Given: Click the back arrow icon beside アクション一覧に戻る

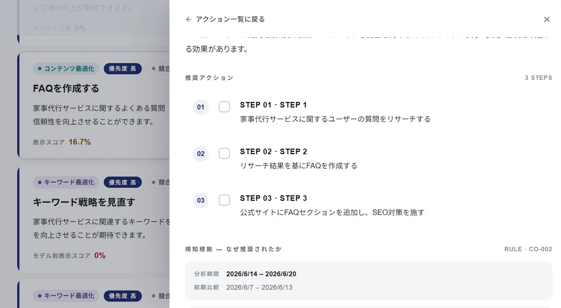Looking at the screenshot, I should [188, 19].
